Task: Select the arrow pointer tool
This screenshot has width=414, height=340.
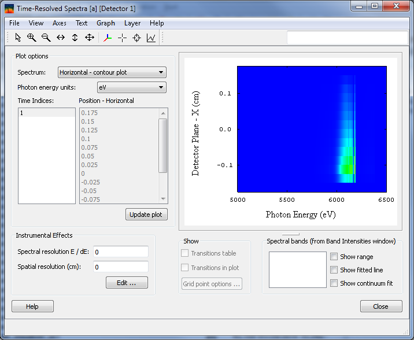Action: pyautogui.click(x=18, y=38)
